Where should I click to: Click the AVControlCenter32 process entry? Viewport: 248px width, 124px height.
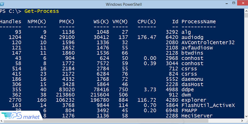pos(208,42)
